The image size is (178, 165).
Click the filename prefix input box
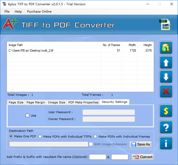(x=98, y=157)
